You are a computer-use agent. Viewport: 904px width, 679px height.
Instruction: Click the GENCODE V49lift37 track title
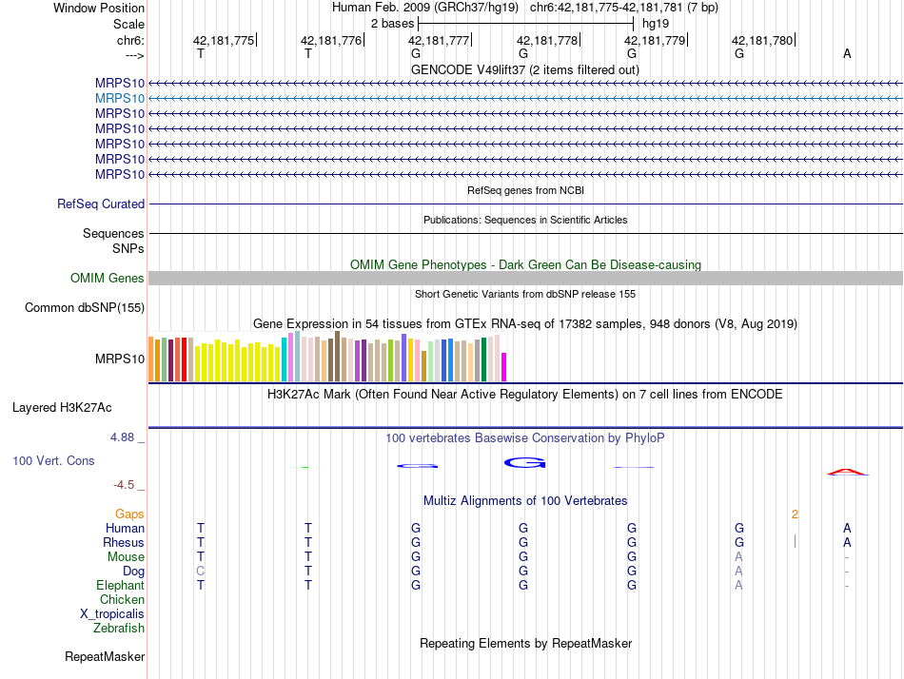point(524,69)
